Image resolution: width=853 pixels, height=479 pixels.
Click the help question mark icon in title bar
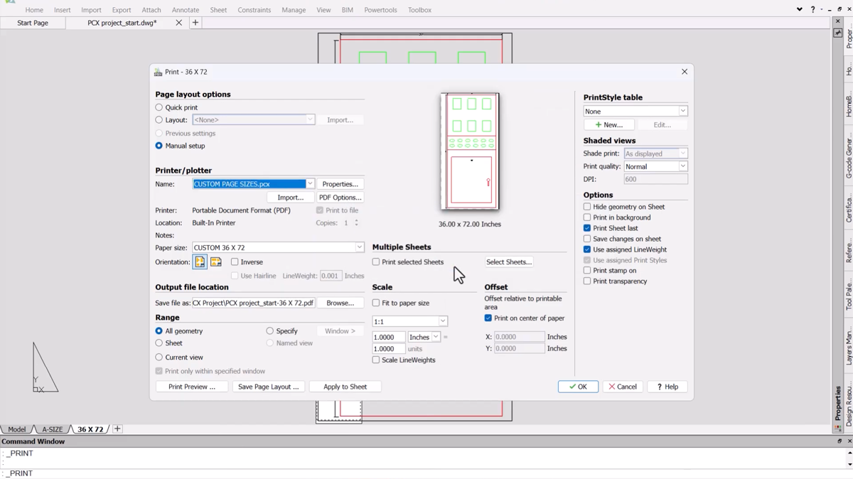812,10
